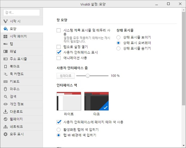
Task: Click the network icon beside 네트워크
Action: [5, 127]
